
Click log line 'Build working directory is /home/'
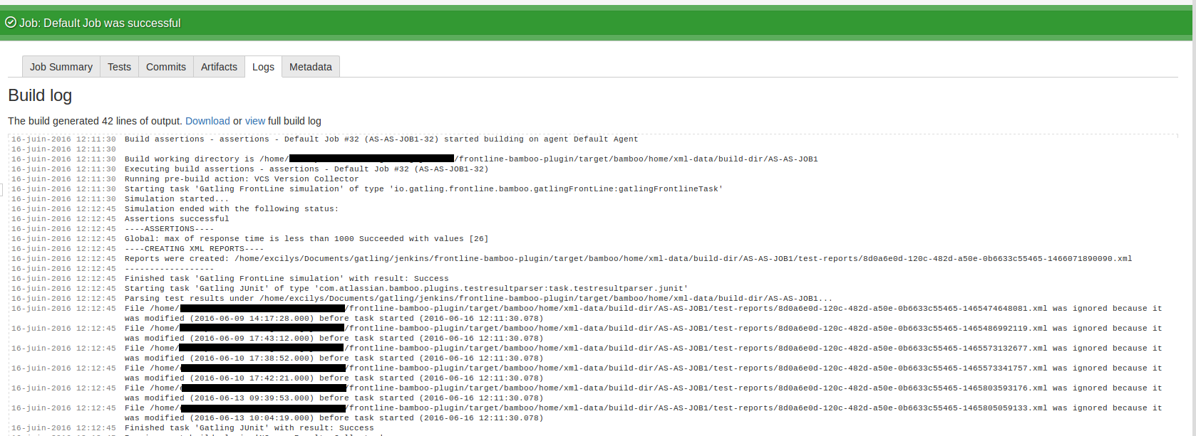pos(471,159)
